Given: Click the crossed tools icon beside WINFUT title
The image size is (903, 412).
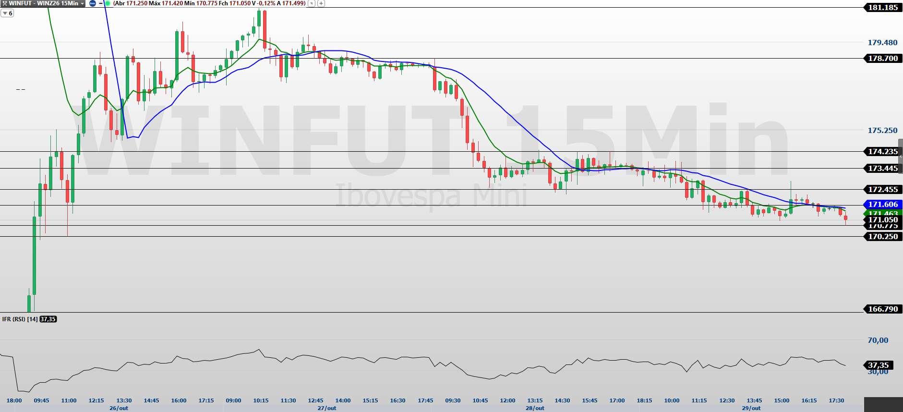Looking at the screenshot, I should click(4, 3).
